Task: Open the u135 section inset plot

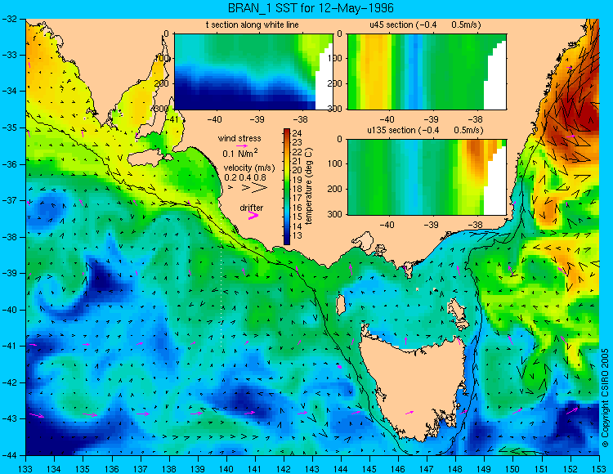Action: [427, 177]
